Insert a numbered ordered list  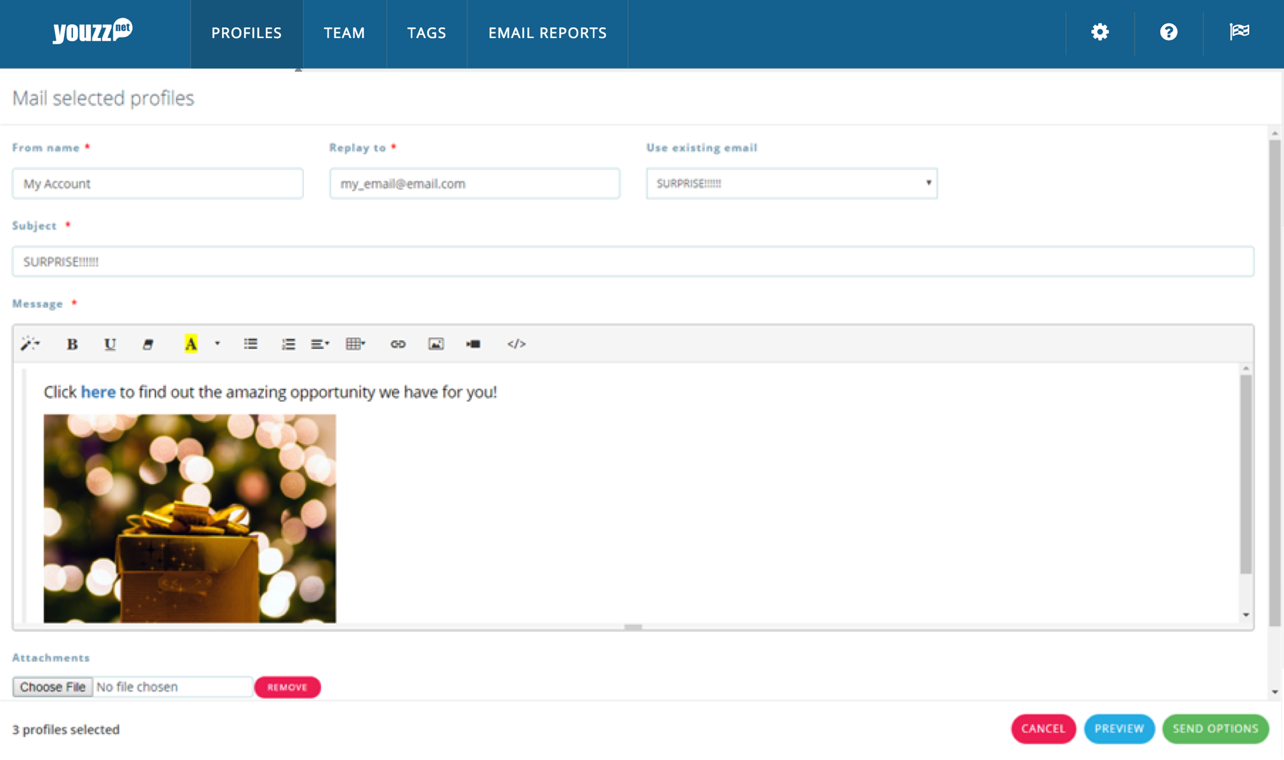(x=288, y=344)
